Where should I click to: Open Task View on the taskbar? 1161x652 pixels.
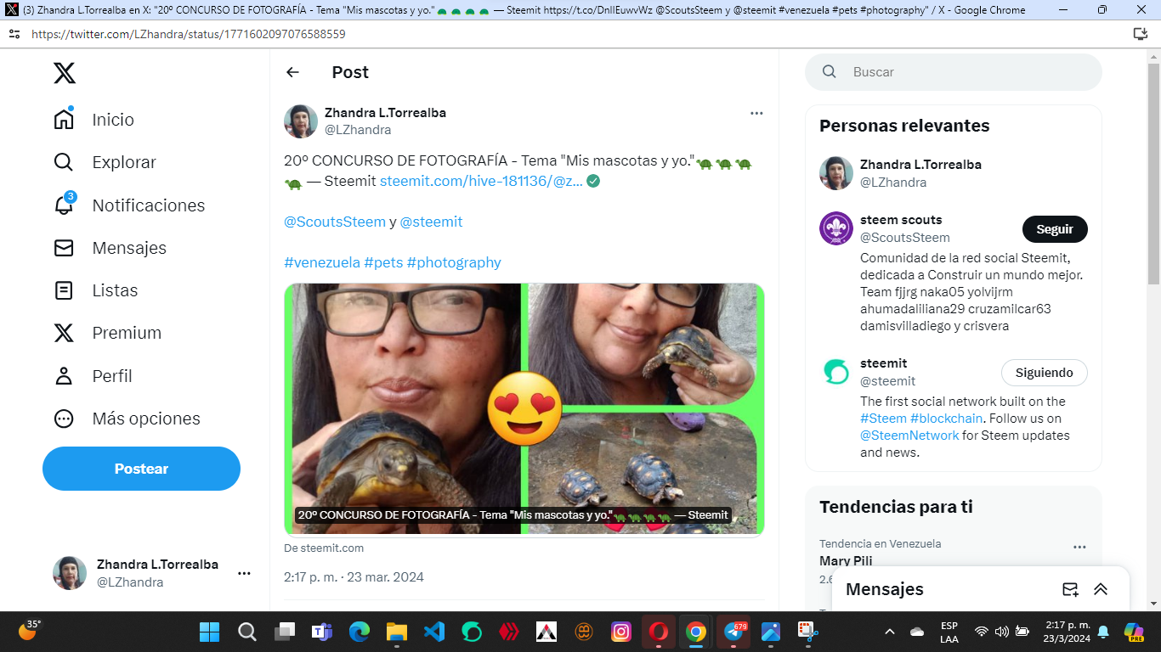point(285,632)
